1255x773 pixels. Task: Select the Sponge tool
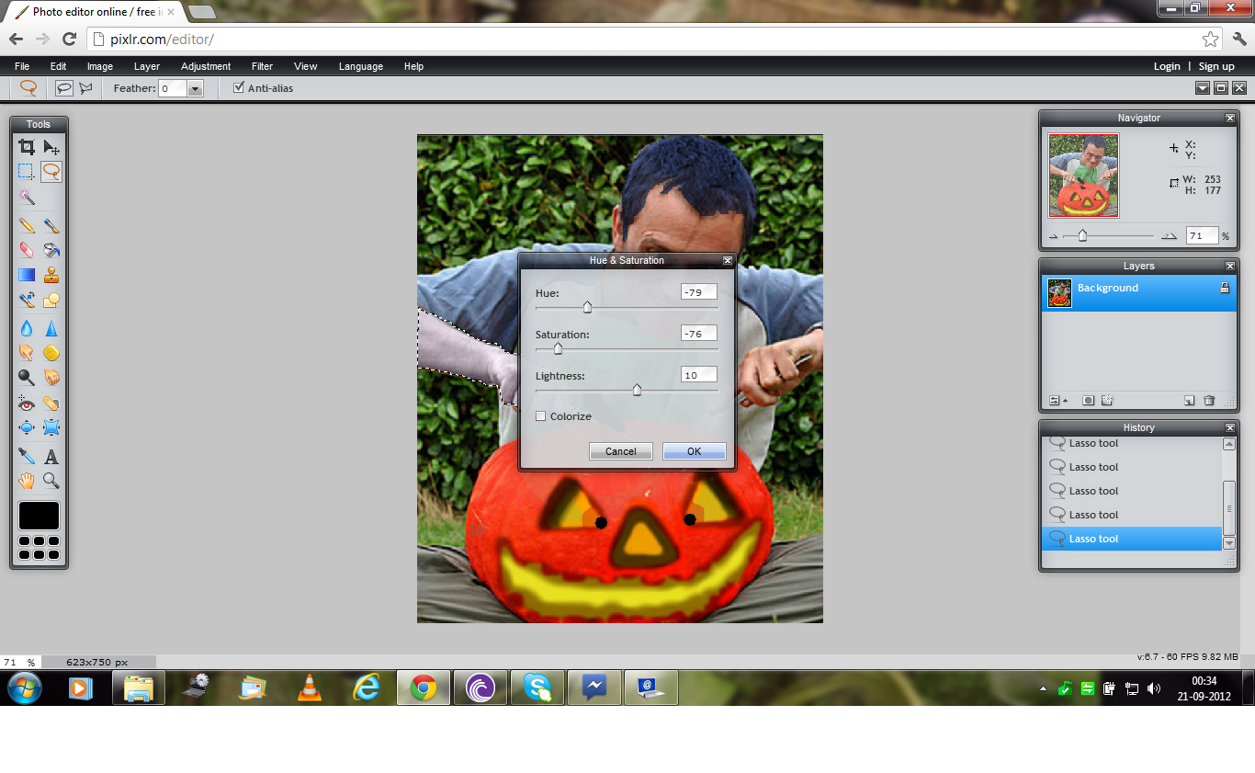(51, 352)
